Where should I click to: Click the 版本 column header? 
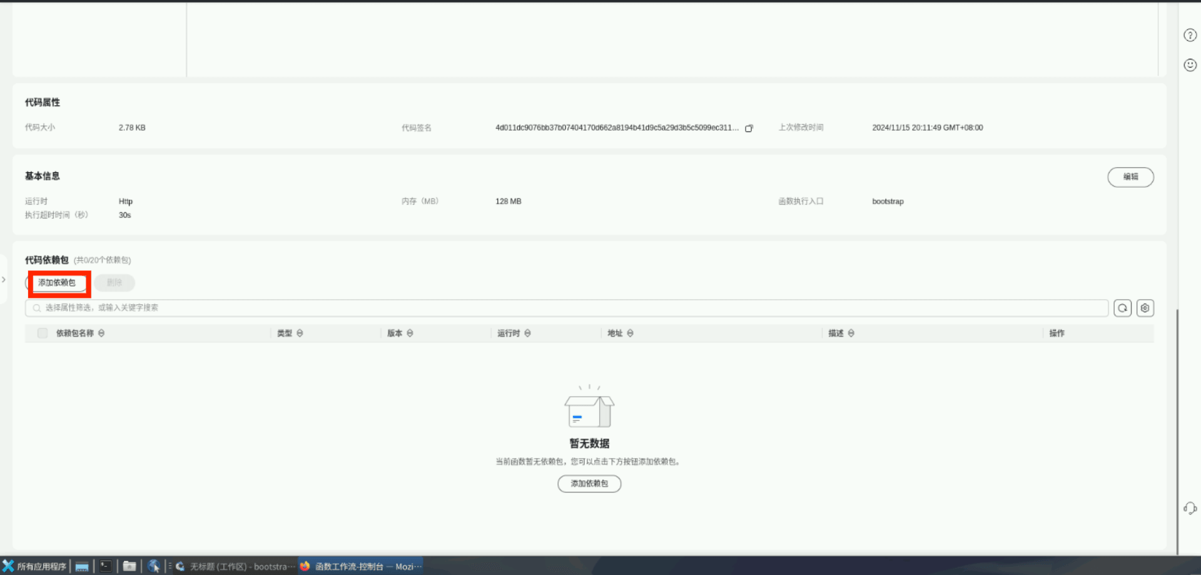(395, 333)
